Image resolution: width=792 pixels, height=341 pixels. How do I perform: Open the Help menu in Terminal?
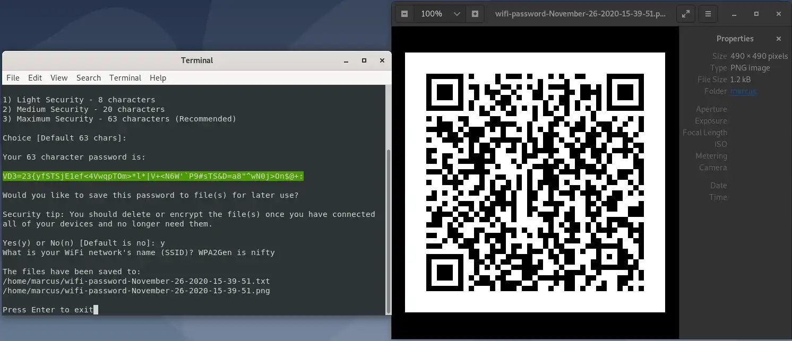point(158,77)
